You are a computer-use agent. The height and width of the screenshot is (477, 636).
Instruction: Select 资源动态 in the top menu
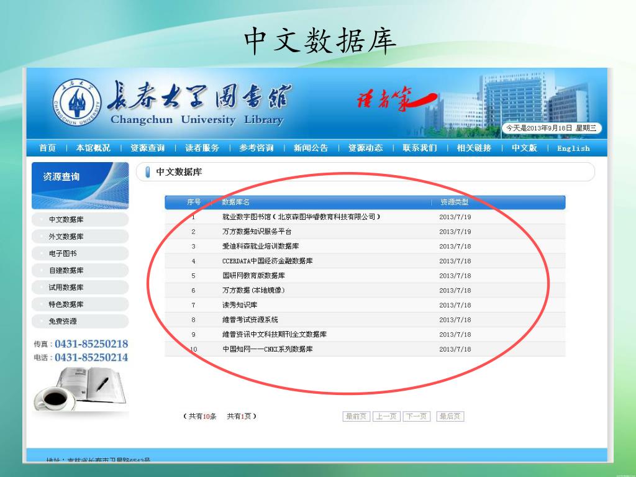coord(365,148)
